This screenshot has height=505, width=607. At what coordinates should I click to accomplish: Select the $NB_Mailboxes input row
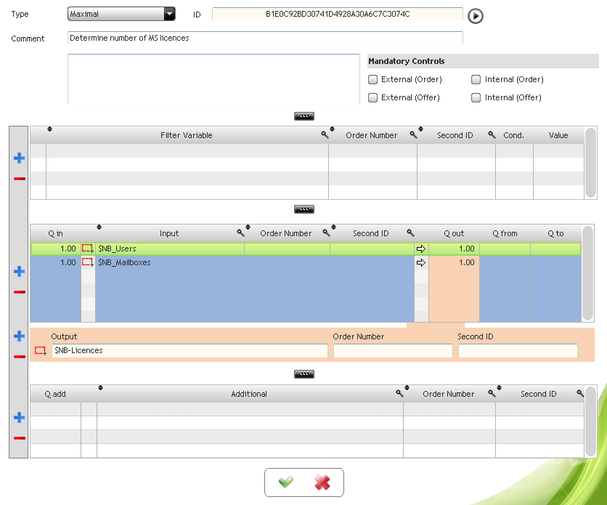306,262
